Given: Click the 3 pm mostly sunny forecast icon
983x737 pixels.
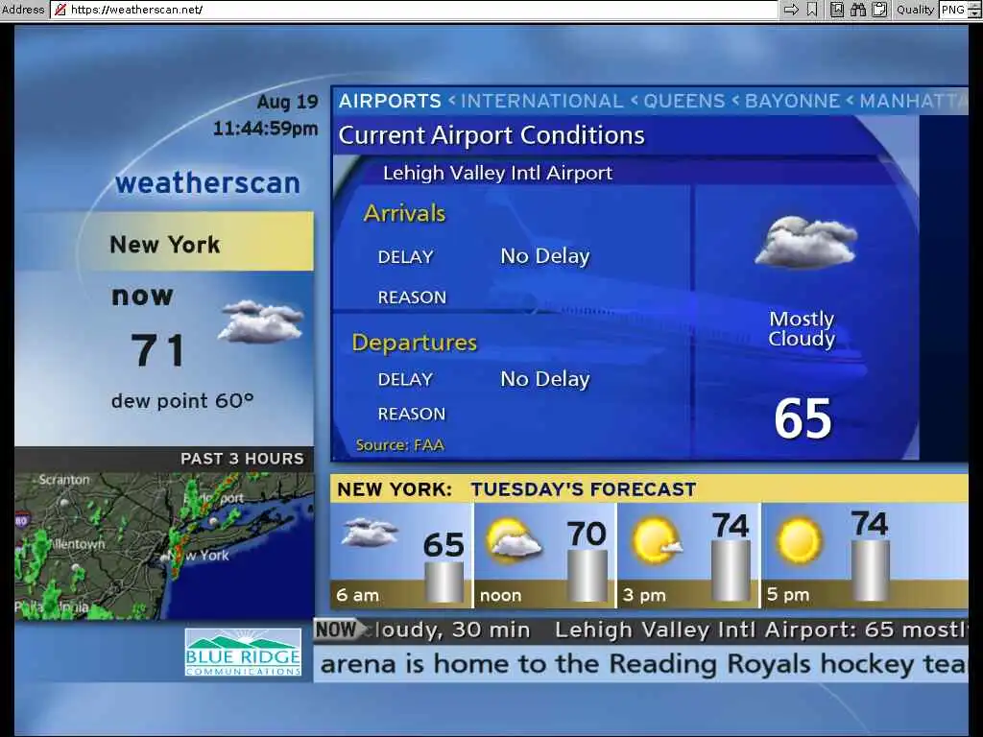Looking at the screenshot, I should tap(657, 540).
